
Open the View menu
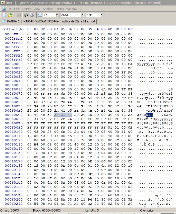point(37,9)
